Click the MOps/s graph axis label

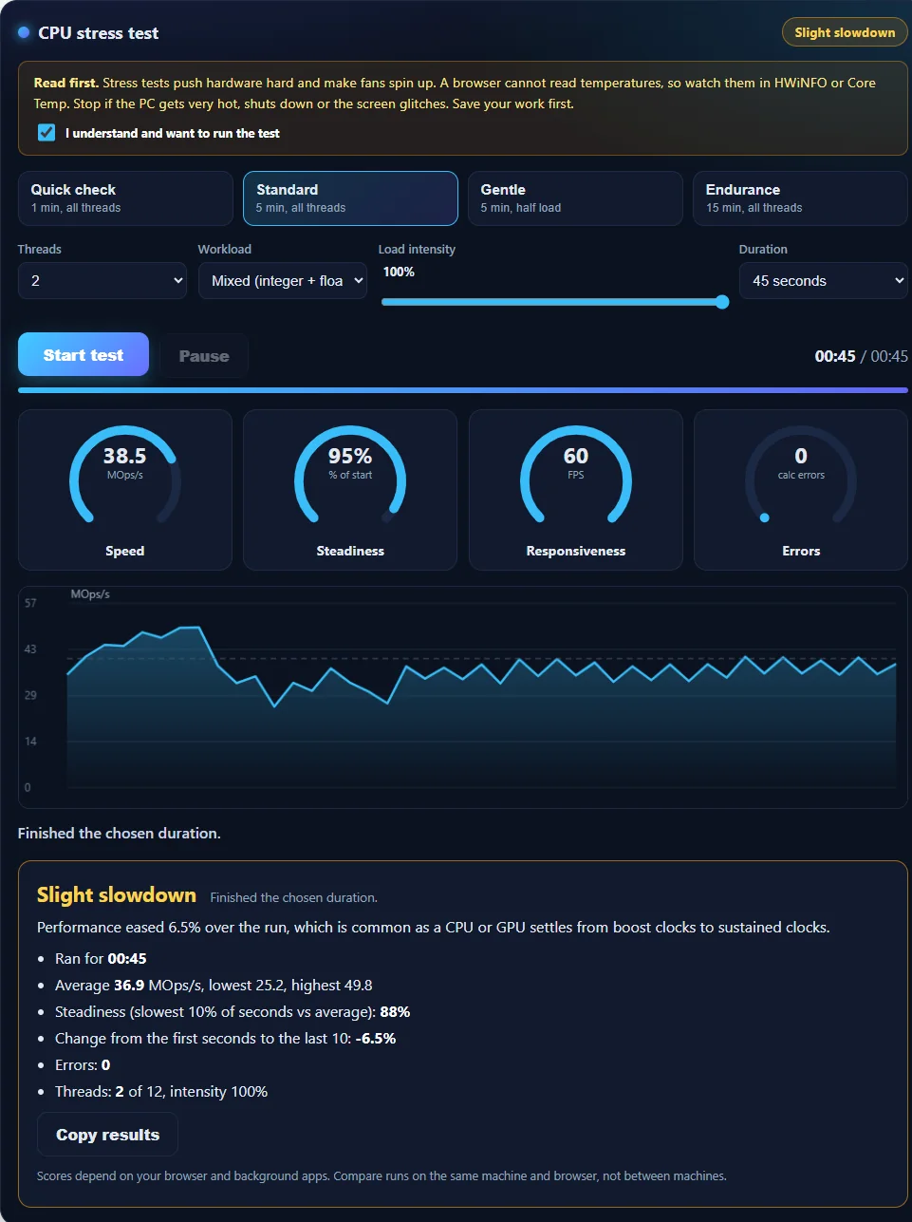click(x=90, y=594)
